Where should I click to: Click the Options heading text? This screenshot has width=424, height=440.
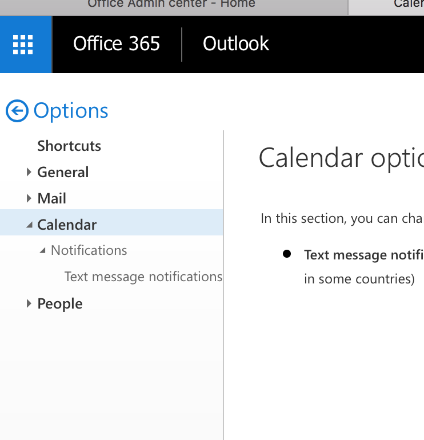click(x=71, y=111)
